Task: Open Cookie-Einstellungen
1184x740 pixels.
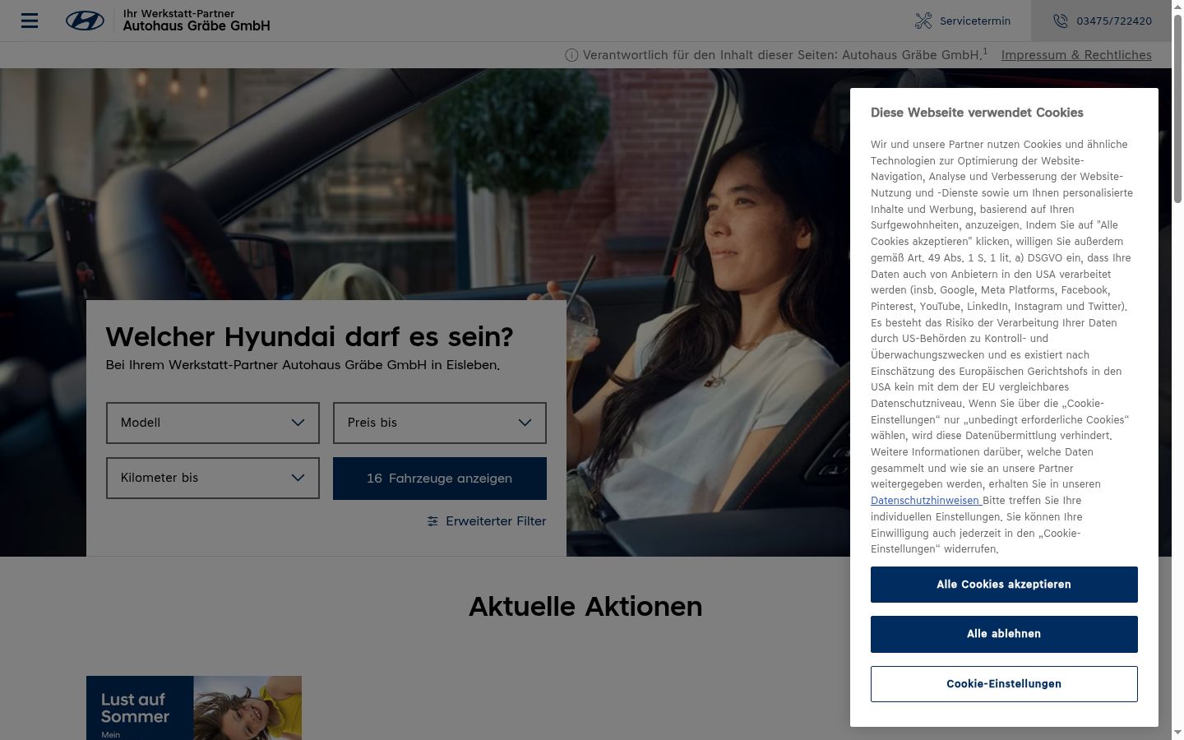Action: 1004,684
